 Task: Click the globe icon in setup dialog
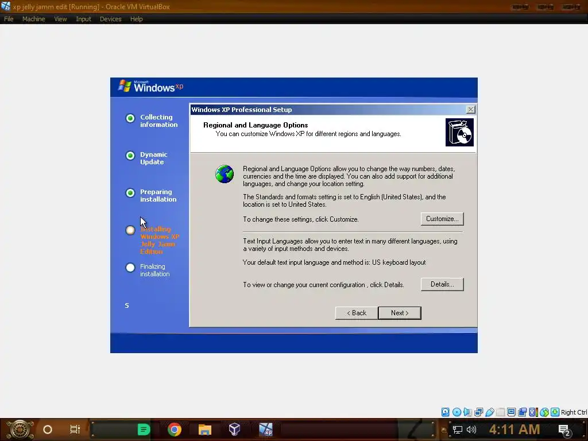pos(225,174)
